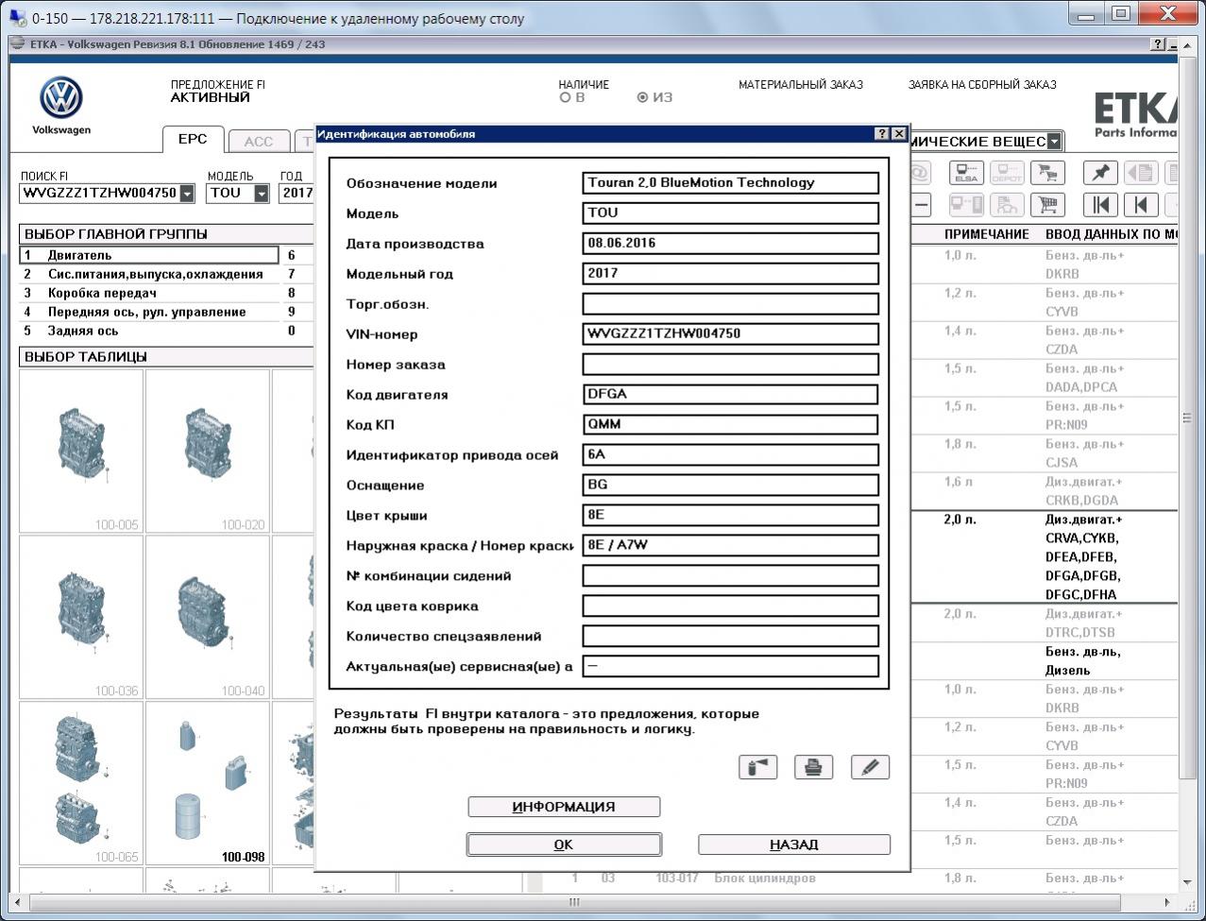Select group 4 Передняя ось, рул. управление
Viewport: 1206px width, 921px height.
point(149,312)
